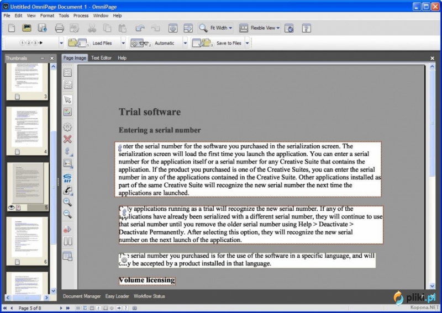Click the Cut scissors icon
The width and height of the screenshot is (442, 313).
tap(92, 28)
